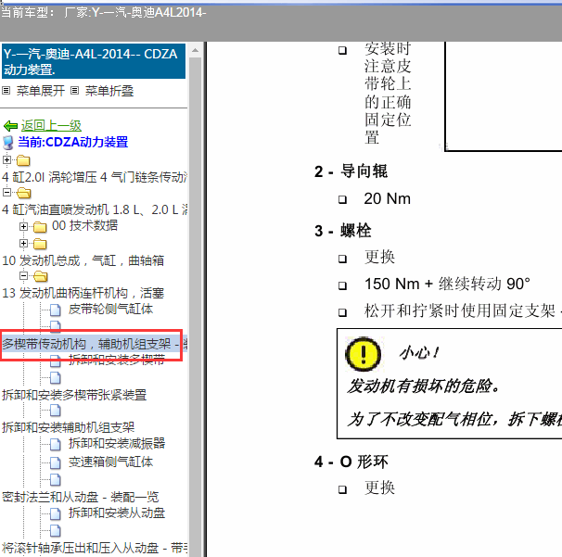
Task: Click the 20 Nm torque value
Action: click(387, 199)
